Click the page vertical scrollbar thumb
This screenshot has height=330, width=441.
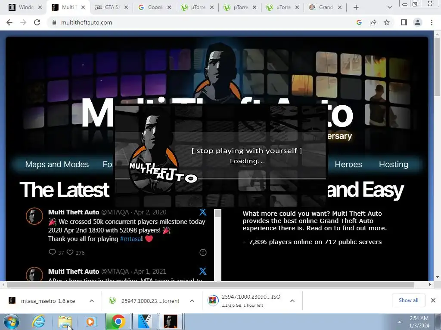pyautogui.click(x=437, y=67)
